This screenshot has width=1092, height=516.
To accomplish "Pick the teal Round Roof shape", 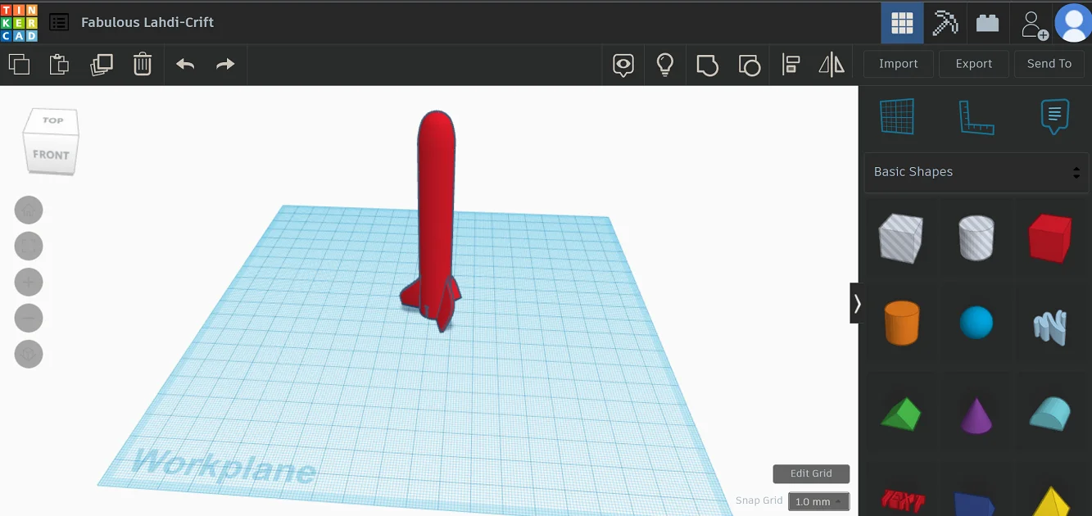I will click(x=1050, y=414).
